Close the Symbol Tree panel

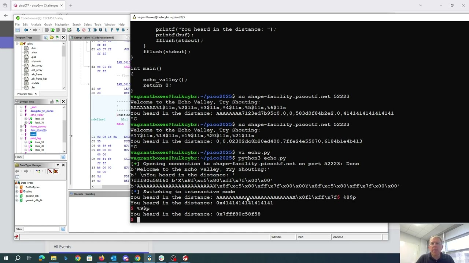click(63, 102)
